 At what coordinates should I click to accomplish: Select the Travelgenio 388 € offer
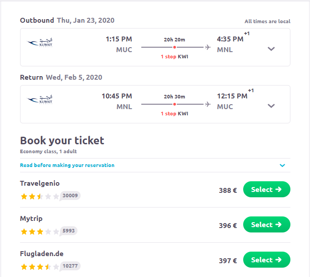(266, 189)
